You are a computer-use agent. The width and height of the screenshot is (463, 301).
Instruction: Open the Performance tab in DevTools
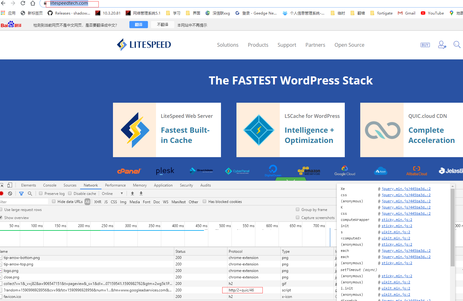(x=115, y=185)
